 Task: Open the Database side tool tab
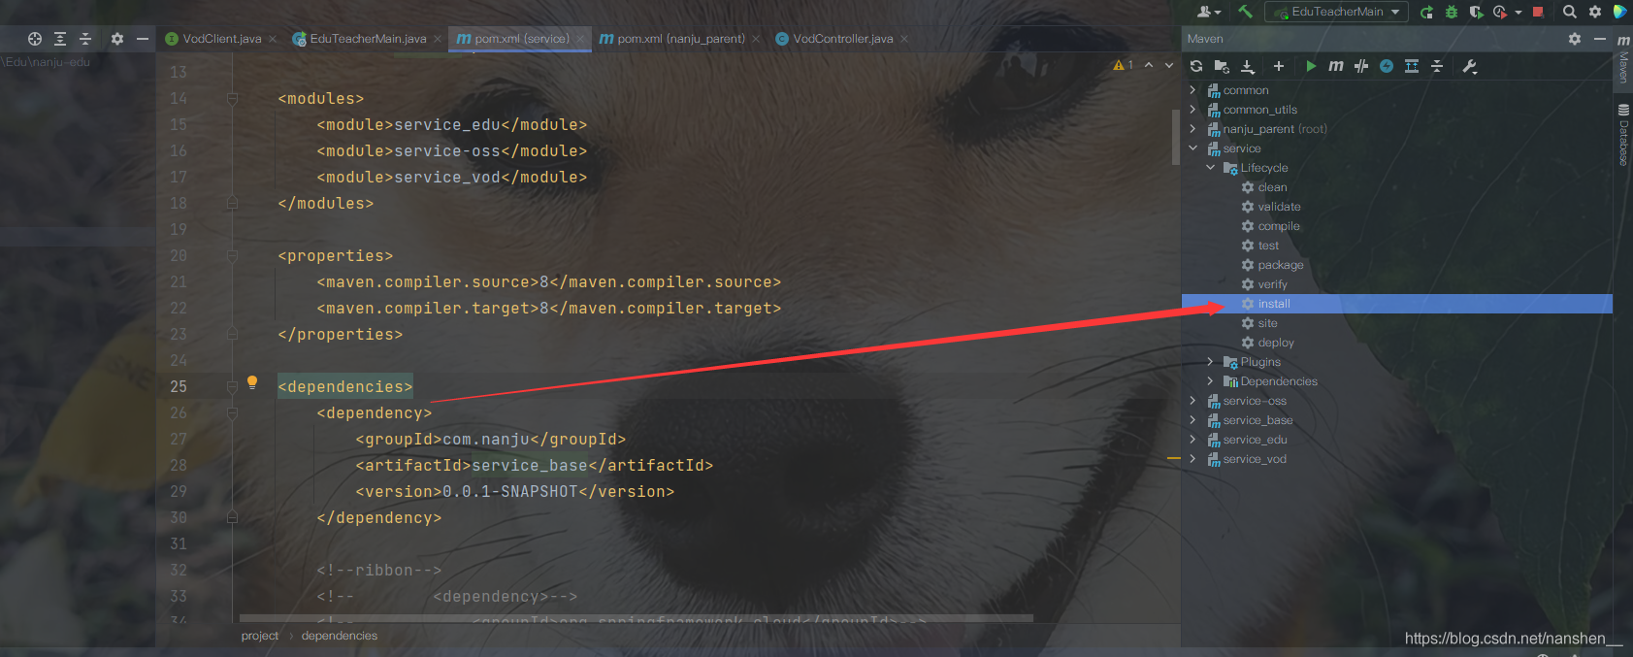coord(1623,134)
